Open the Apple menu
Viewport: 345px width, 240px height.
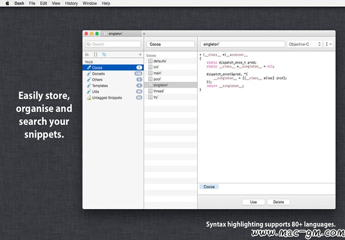click(x=7, y=4)
